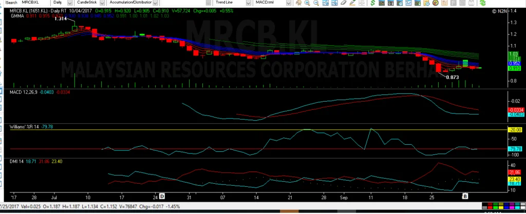Click the 0.952 blue price tag
Screen dimensions: 526x214
[x=514, y=63]
